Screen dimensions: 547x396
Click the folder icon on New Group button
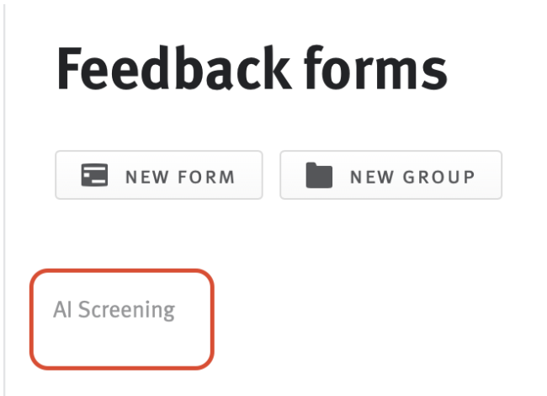tap(319, 175)
